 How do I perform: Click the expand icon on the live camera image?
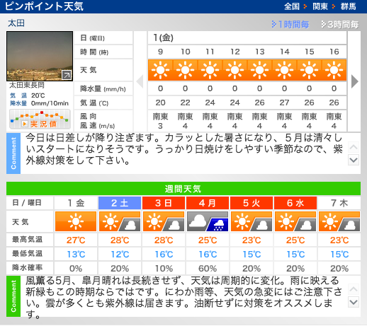(x=67, y=75)
